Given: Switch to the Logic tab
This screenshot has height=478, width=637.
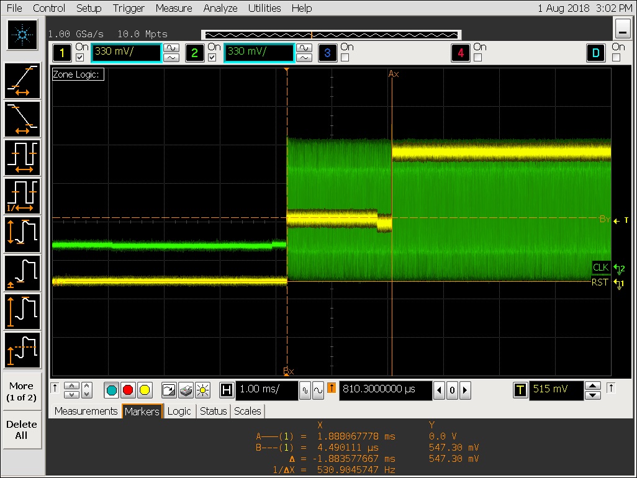Looking at the screenshot, I should (179, 411).
